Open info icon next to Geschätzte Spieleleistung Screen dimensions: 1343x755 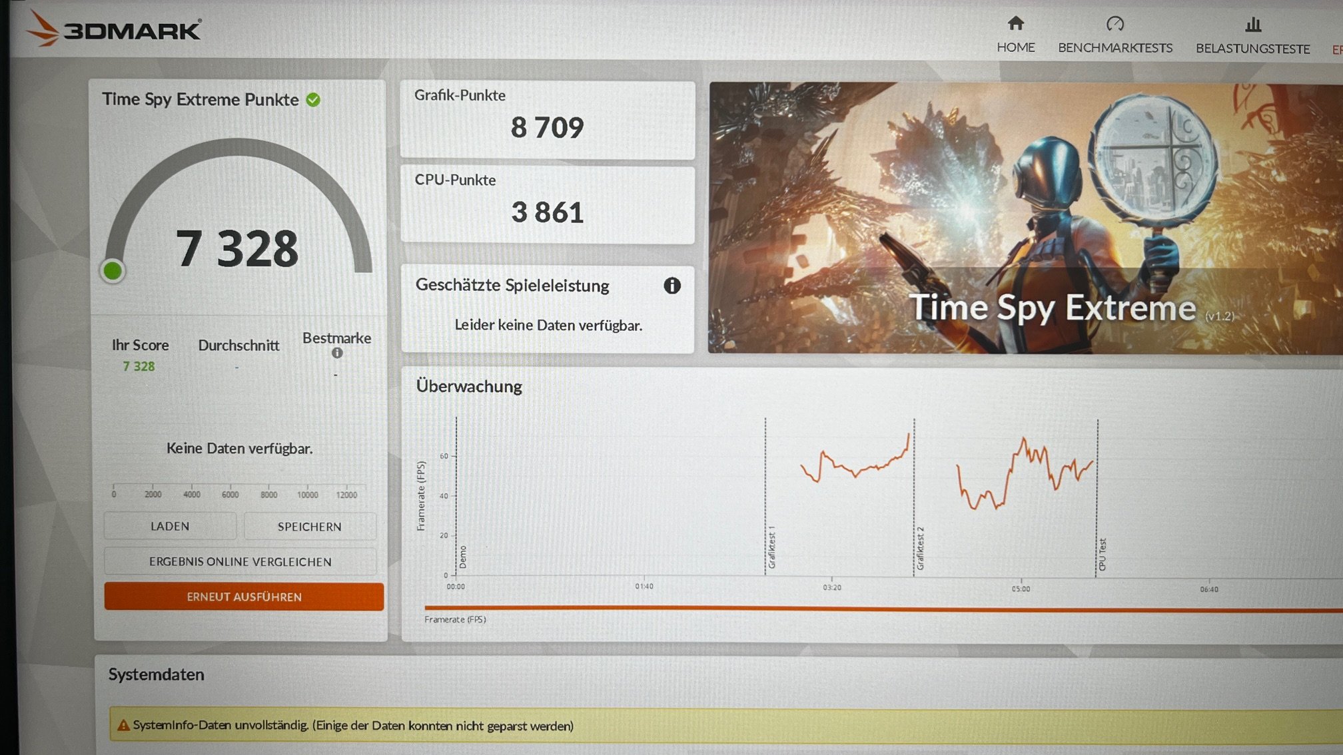[671, 286]
